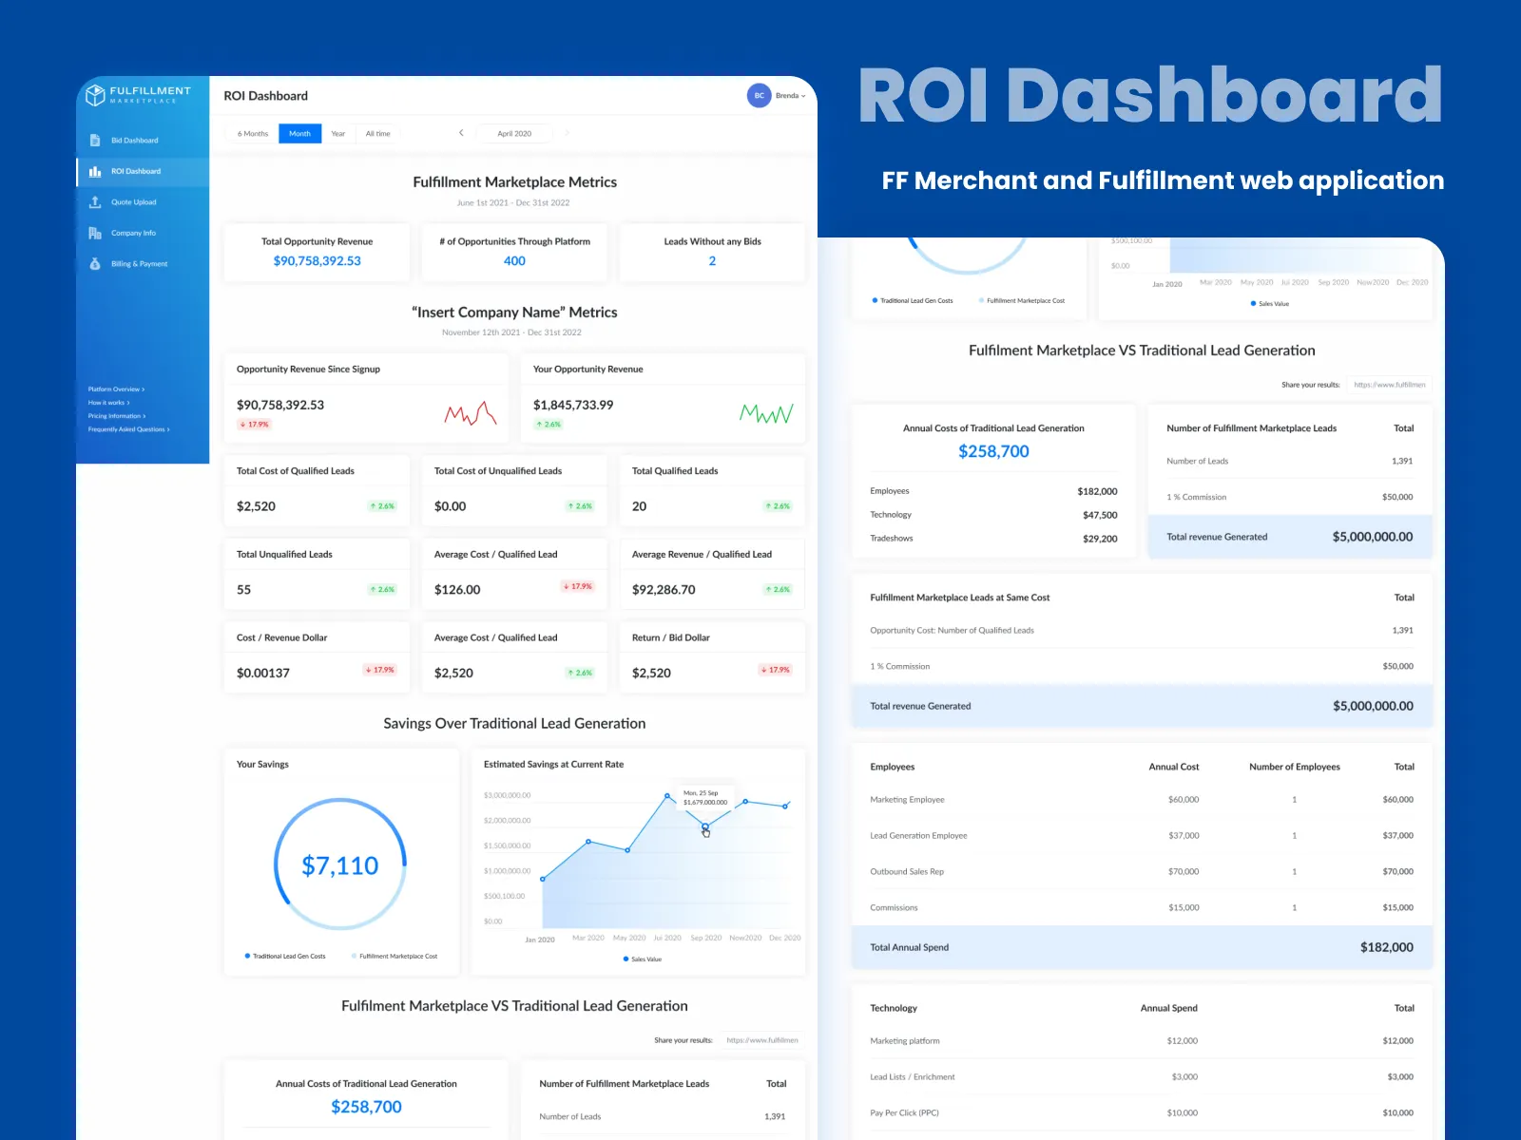Click Marketing Employee row in right panel
This screenshot has width=1521, height=1140.
[1142, 800]
